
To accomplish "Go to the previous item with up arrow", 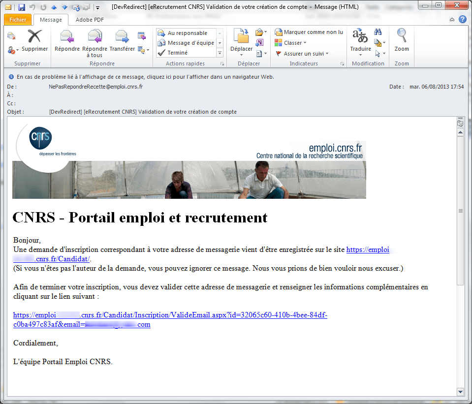I will click(x=54, y=7).
